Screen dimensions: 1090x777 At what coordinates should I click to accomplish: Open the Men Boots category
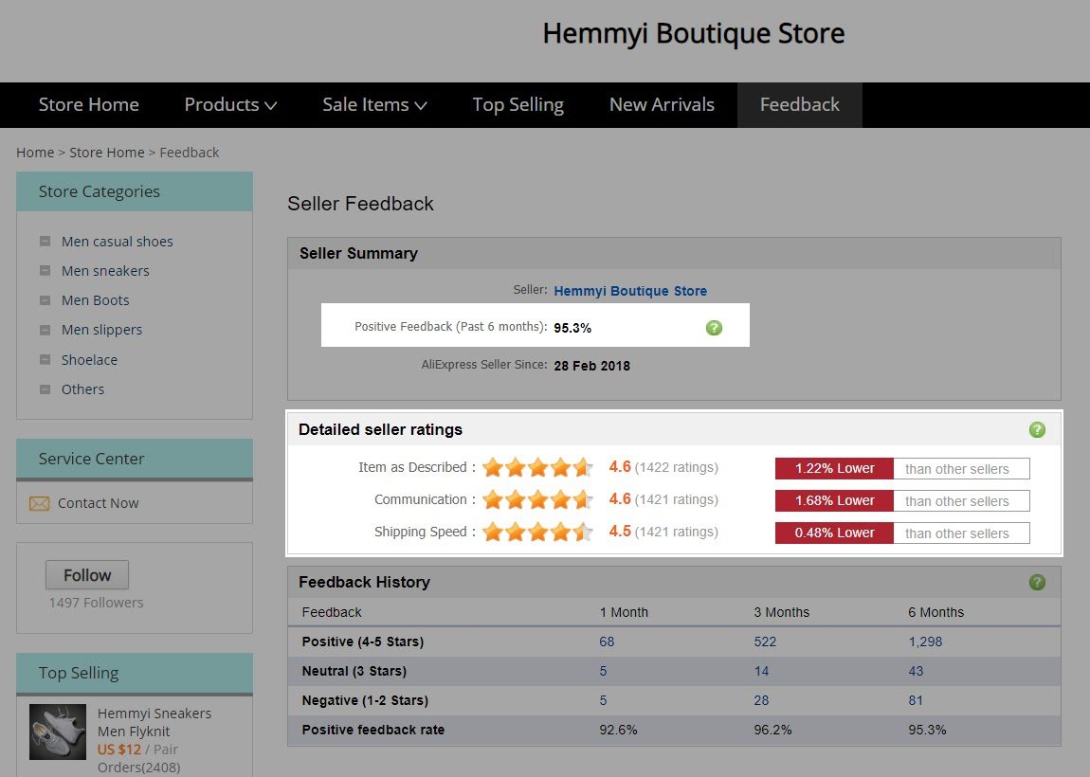pos(95,300)
